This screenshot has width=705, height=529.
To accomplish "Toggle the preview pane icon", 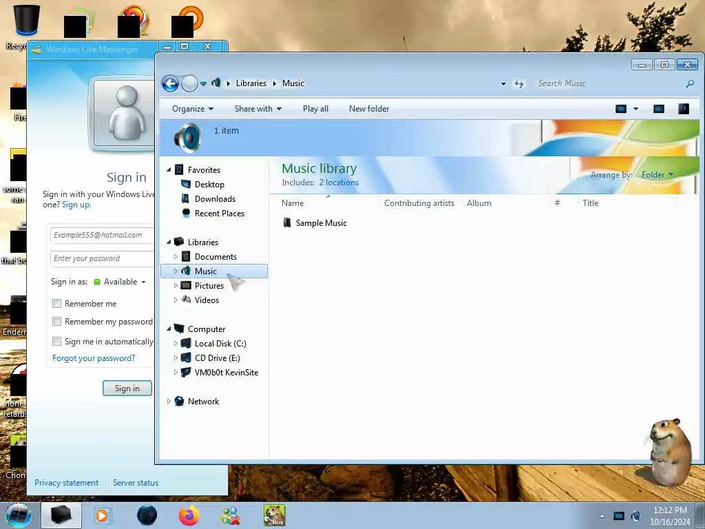I will [659, 109].
